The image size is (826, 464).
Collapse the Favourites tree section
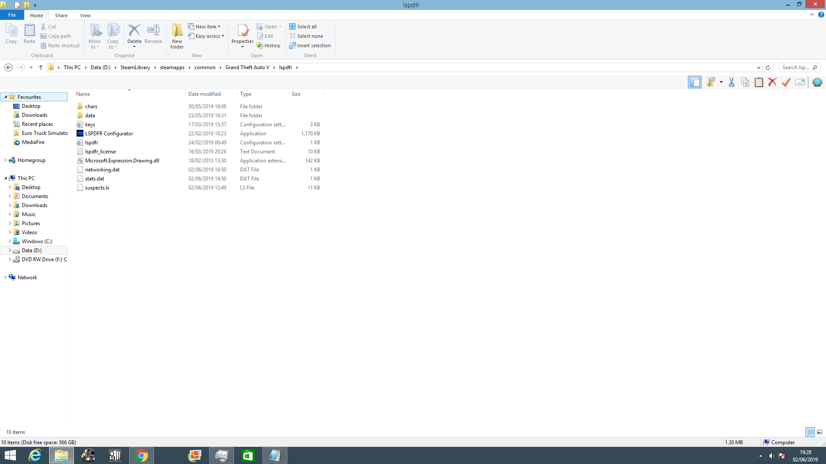(x=6, y=97)
